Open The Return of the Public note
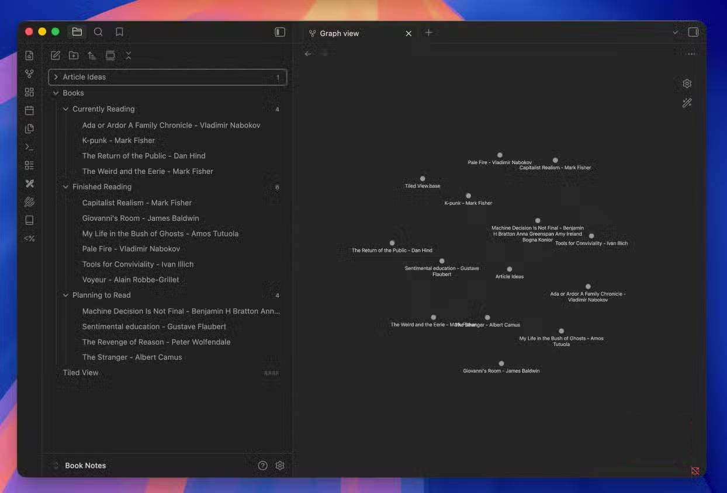The width and height of the screenshot is (727, 493). [144, 156]
